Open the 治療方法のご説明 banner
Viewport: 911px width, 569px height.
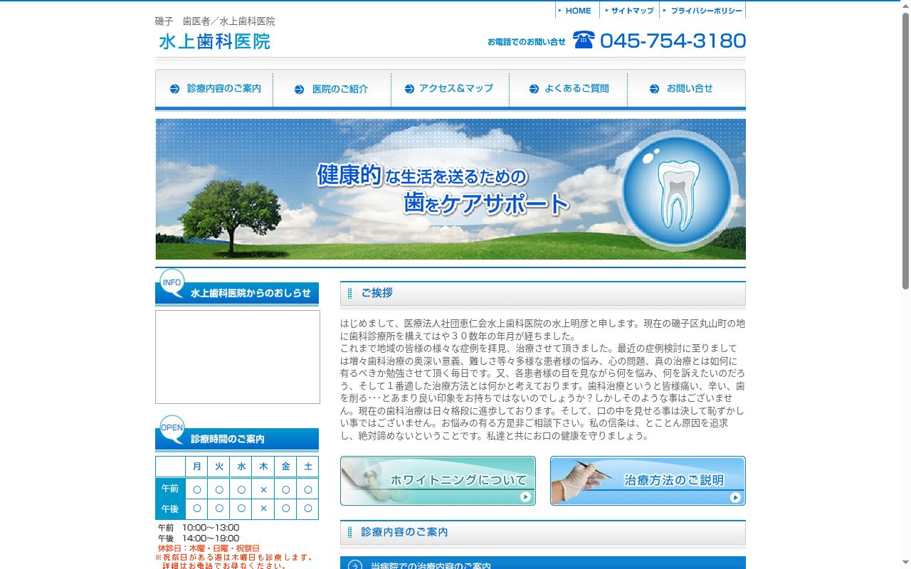tap(648, 481)
